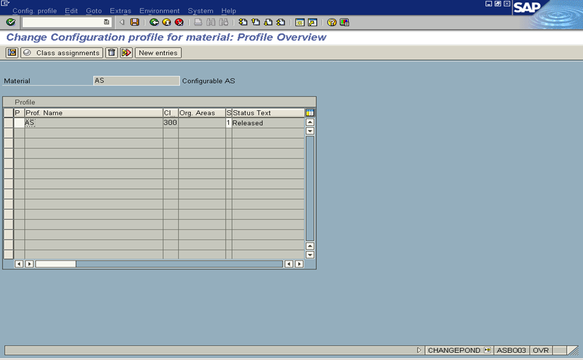
Task: Toggle the OVR overwrite mode indicator
Action: (x=541, y=350)
